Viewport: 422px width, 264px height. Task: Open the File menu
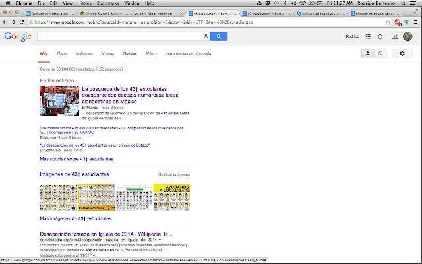41,3
